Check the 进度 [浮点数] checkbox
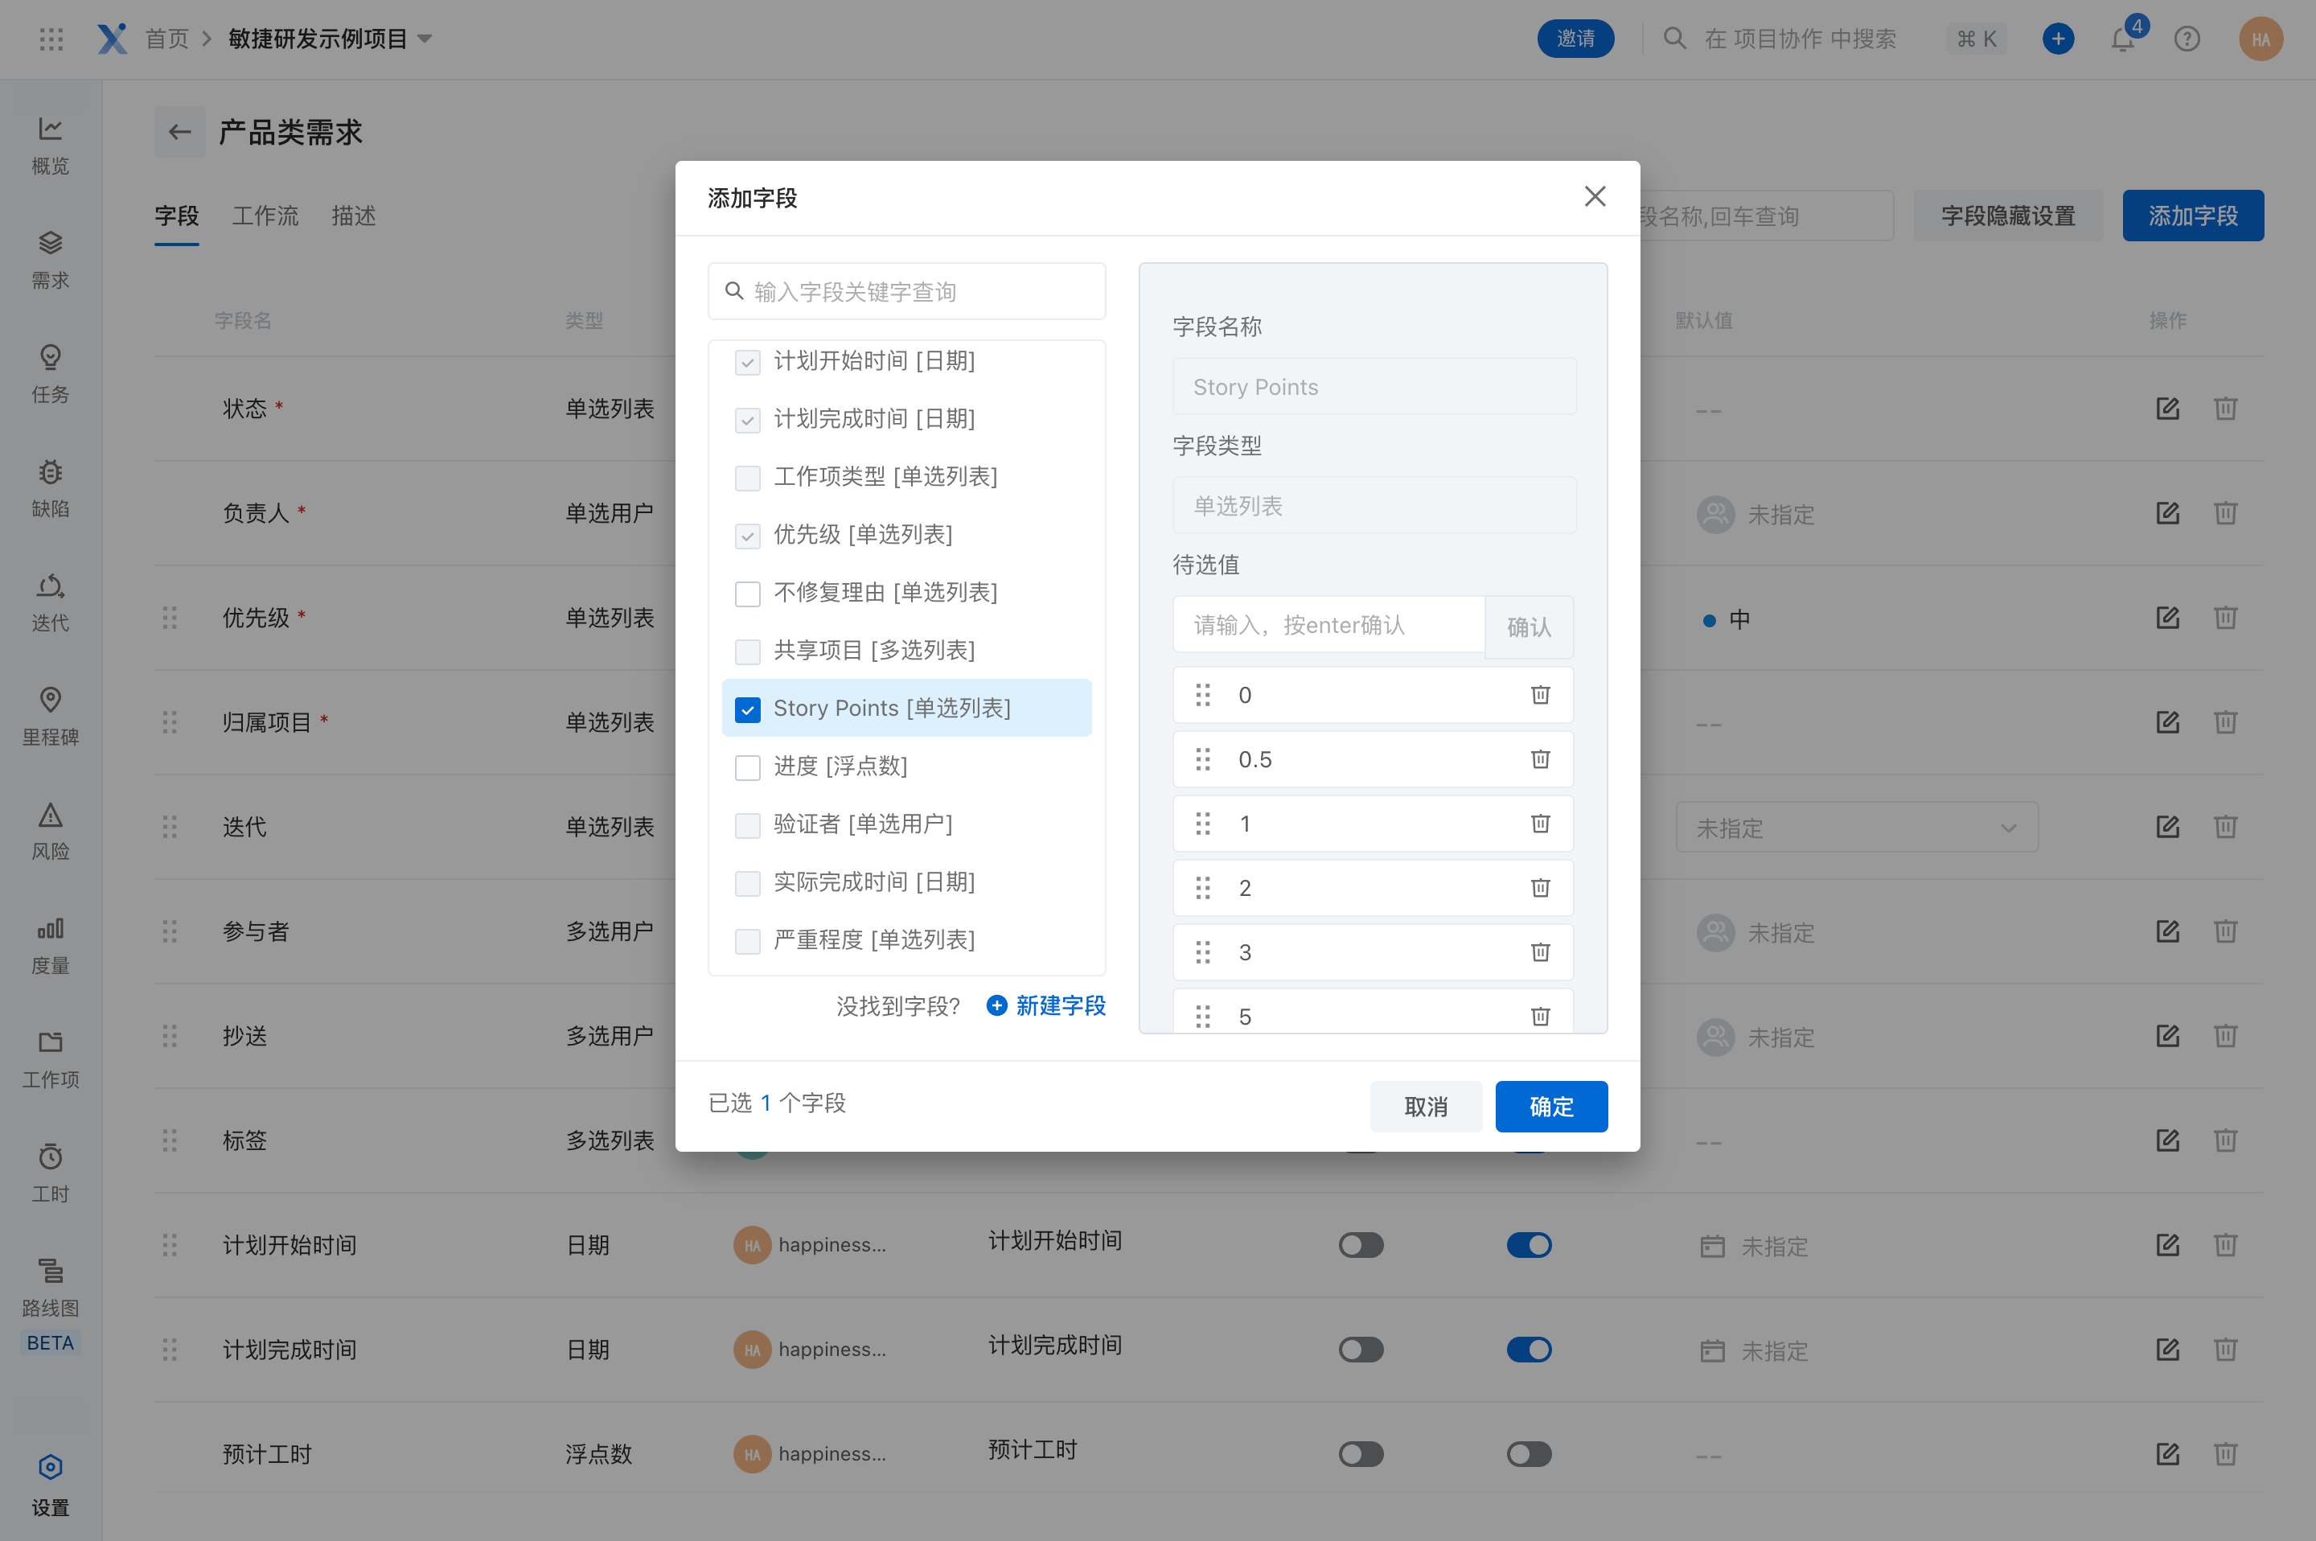2316x1541 pixels. [x=748, y=767]
